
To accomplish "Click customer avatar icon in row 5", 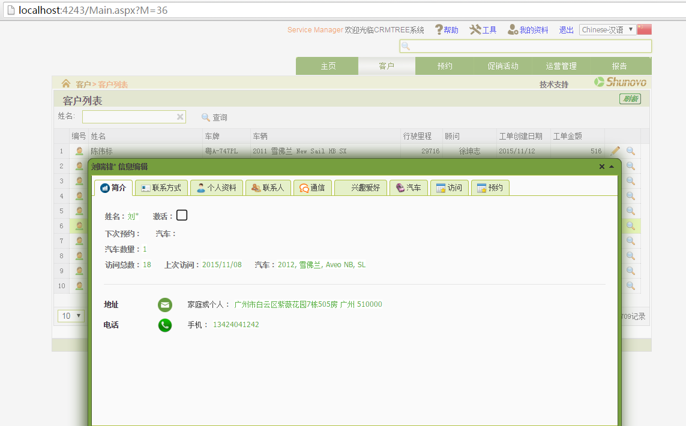I will [x=79, y=210].
